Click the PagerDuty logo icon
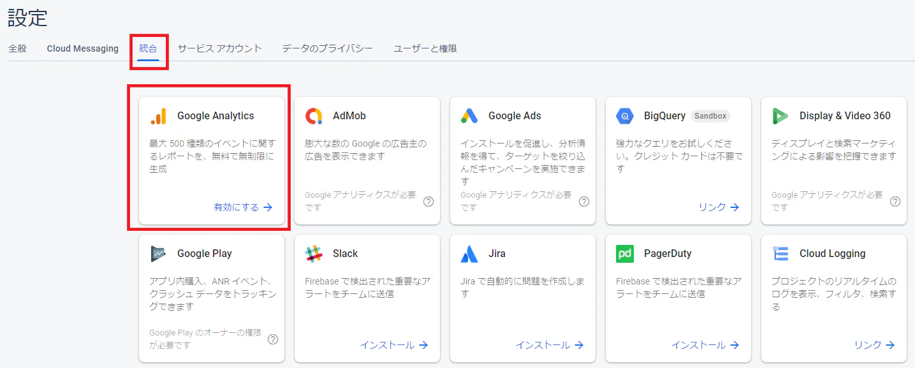The width and height of the screenshot is (915, 368). (x=625, y=254)
